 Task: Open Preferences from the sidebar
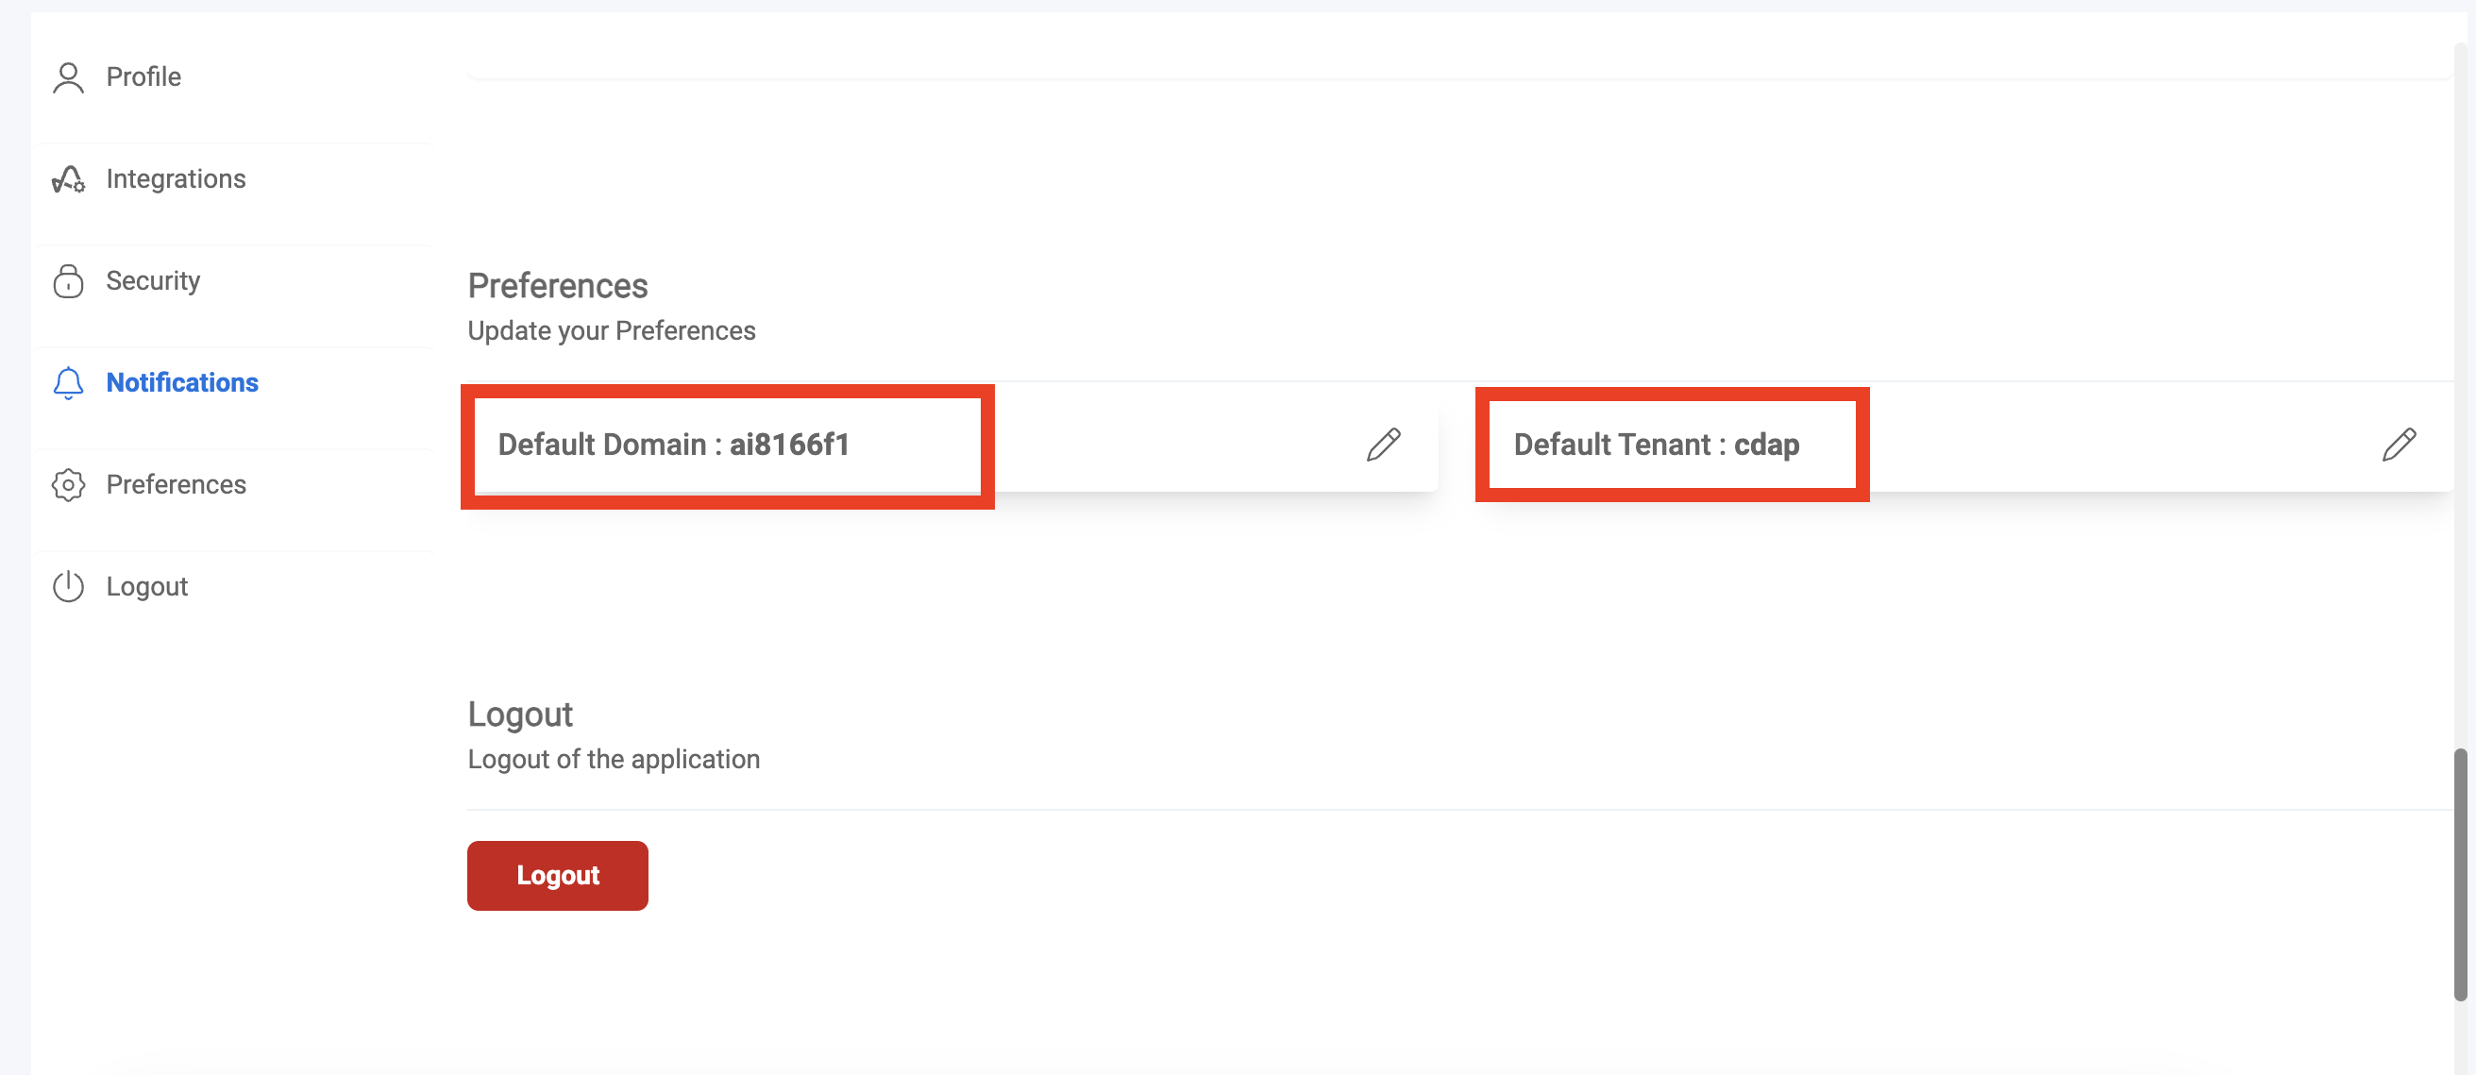(x=176, y=484)
